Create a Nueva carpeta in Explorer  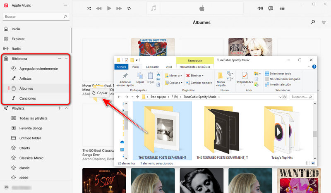221,79
